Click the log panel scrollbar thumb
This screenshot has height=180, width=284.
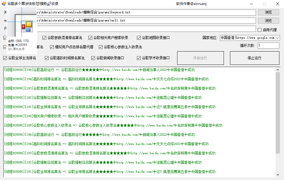pos(278,113)
